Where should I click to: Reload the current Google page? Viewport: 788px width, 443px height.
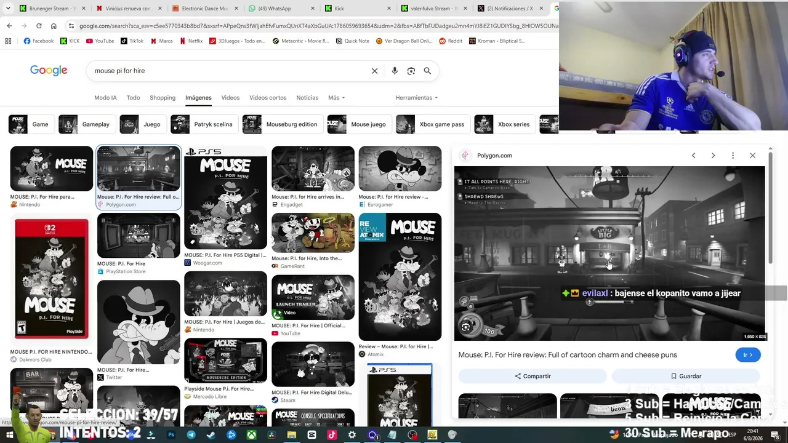point(39,26)
